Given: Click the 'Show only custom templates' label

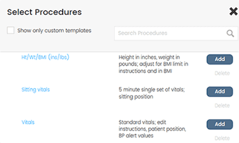Looking at the screenshot, I should [x=54, y=31].
